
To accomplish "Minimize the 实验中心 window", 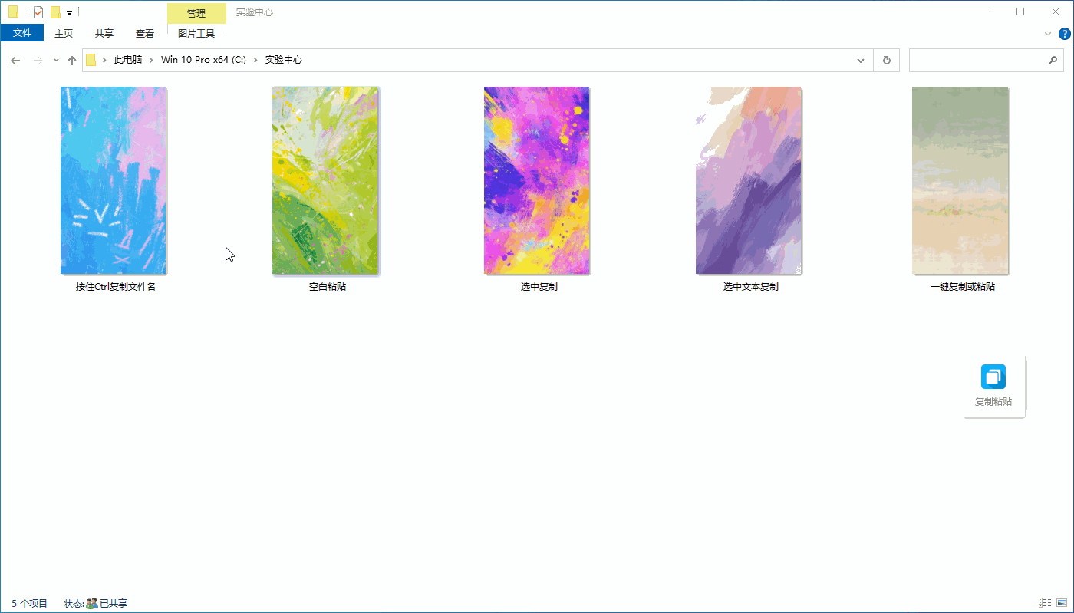I will tap(985, 12).
